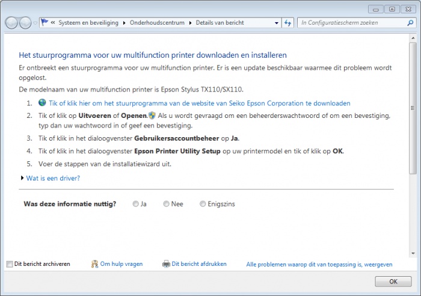Viewport: 421px width, 296px height.
Task: Click the globe icon by download link
Action: pos(42,102)
